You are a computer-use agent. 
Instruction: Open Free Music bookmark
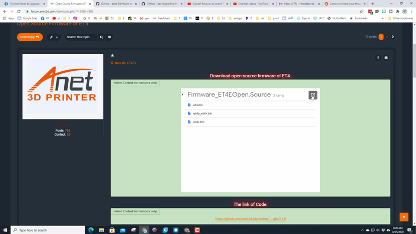coord(161,19)
